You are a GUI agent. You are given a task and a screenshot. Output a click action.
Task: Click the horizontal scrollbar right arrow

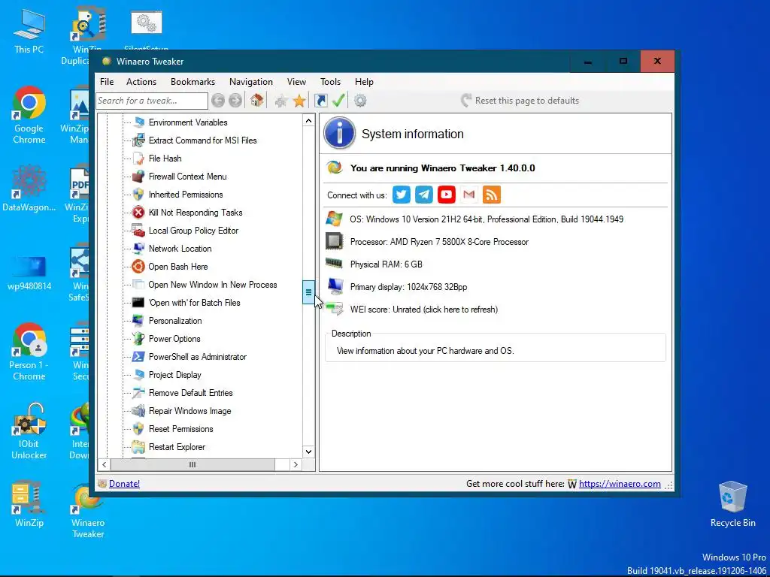pyautogui.click(x=295, y=464)
